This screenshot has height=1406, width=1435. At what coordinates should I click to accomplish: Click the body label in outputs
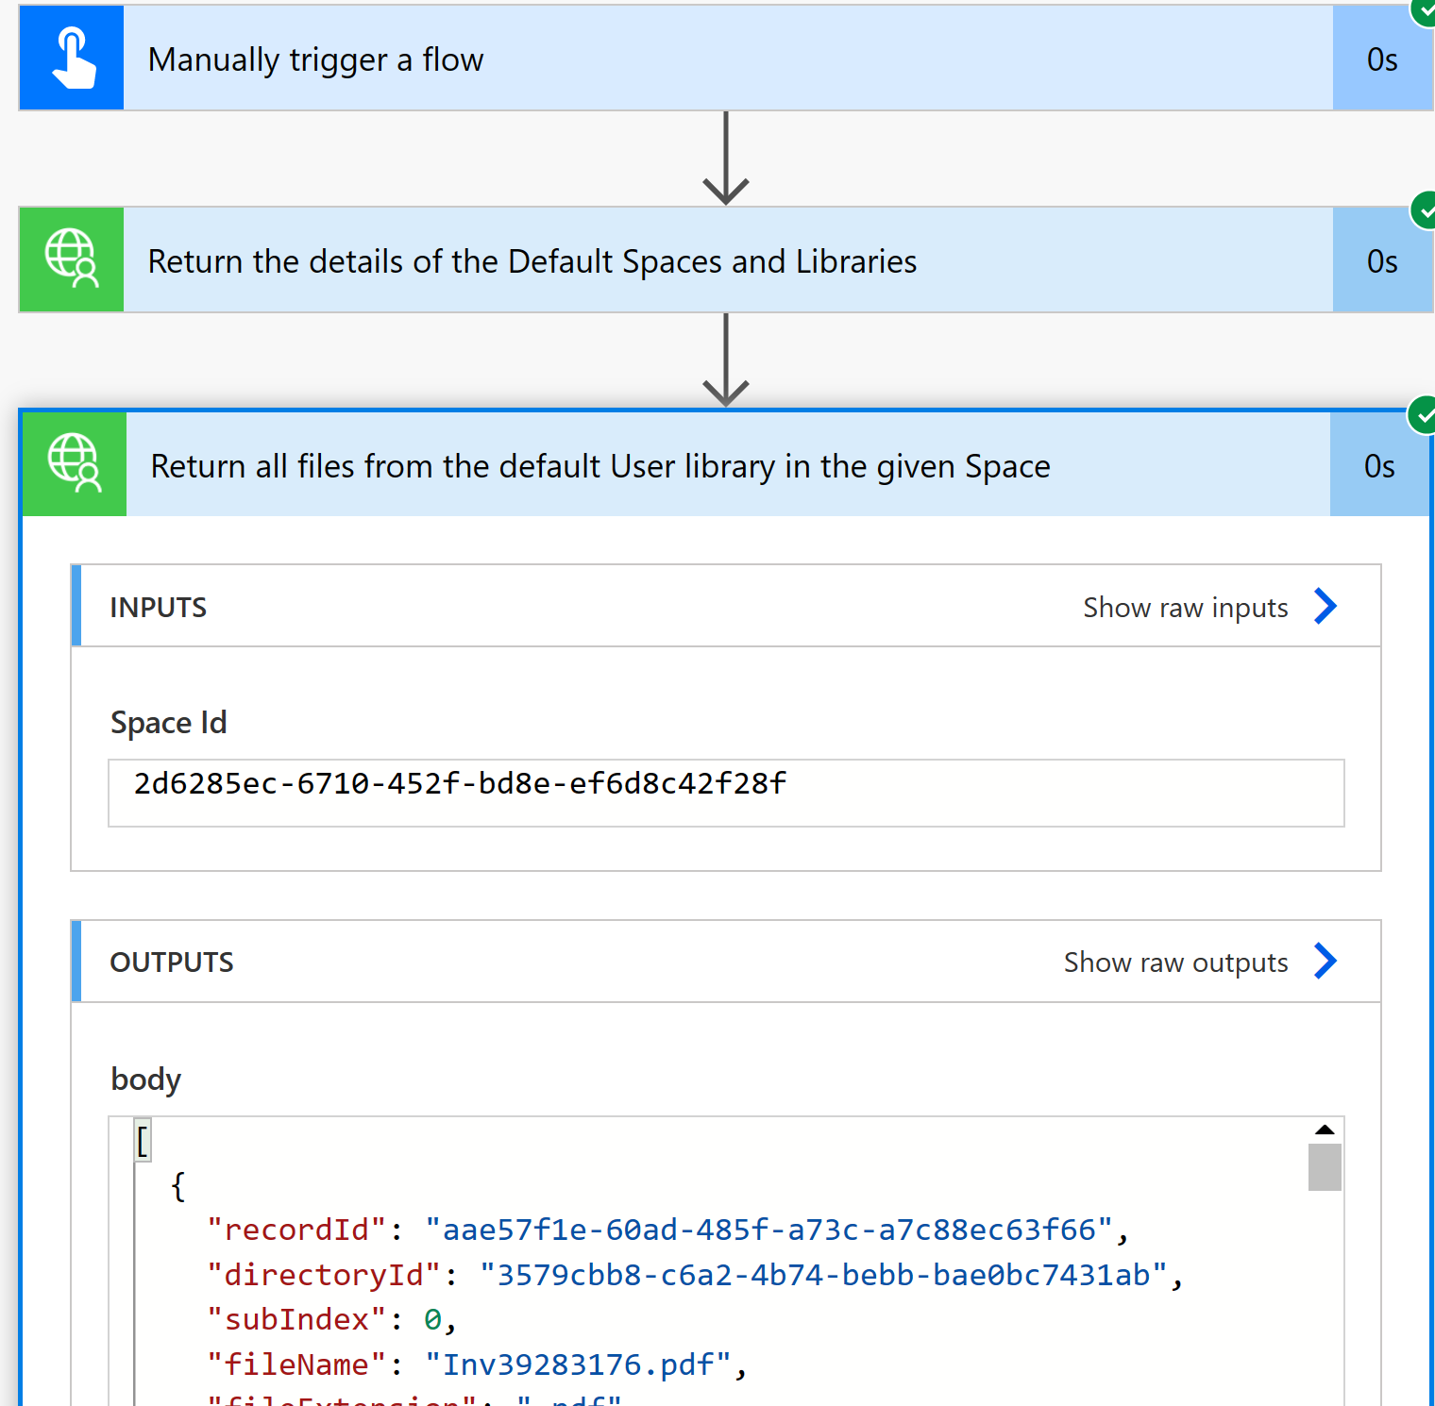(x=145, y=1079)
